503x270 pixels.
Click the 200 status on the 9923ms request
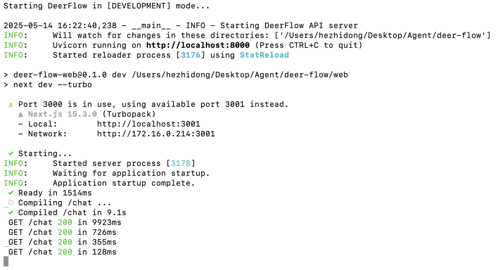[65, 223]
